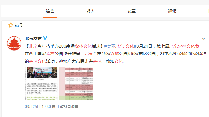
Task: Click the 政务直通车 source link
Action: pos(69,107)
